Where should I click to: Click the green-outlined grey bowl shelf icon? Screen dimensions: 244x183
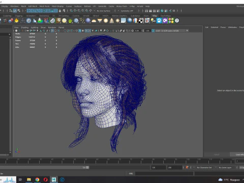pyautogui.click(x=52, y=21)
